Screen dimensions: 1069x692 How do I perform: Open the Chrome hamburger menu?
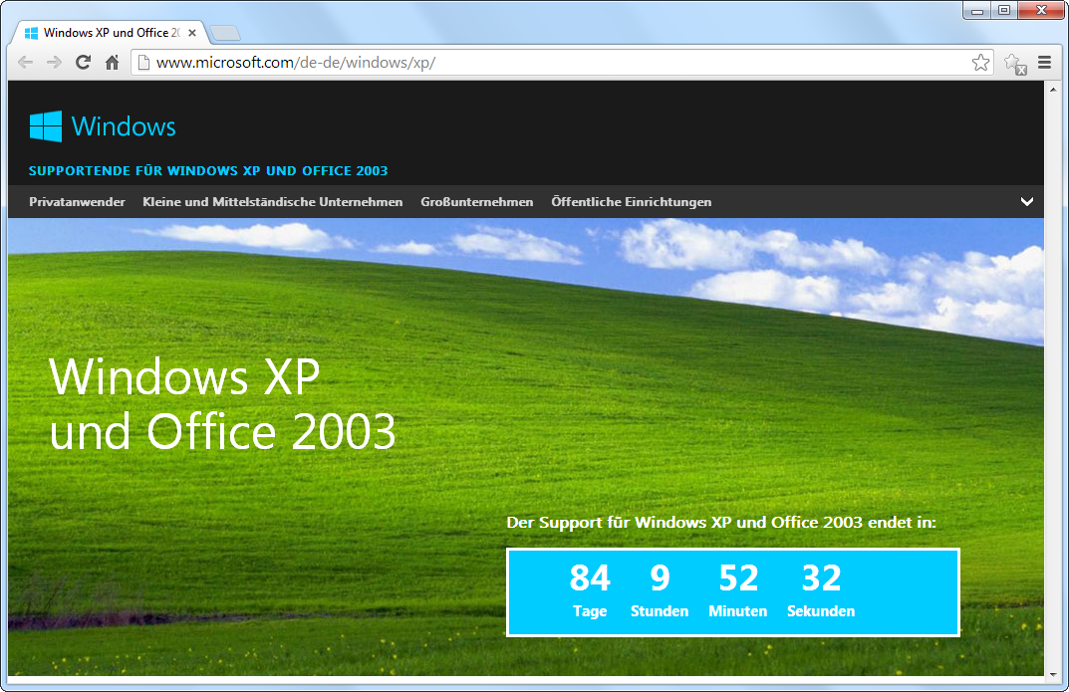pos(1044,63)
